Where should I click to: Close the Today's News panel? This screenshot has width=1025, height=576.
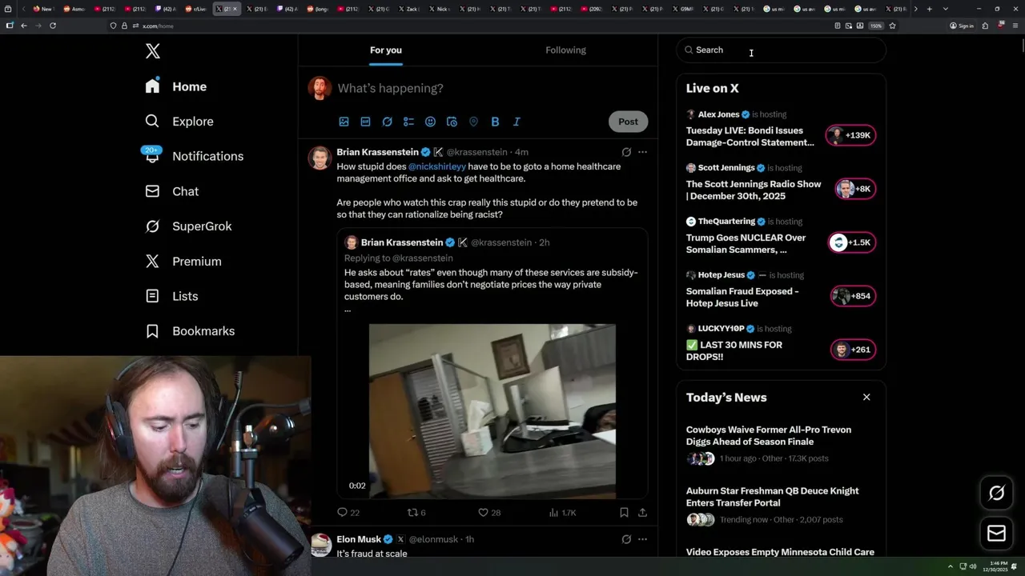pos(866,398)
